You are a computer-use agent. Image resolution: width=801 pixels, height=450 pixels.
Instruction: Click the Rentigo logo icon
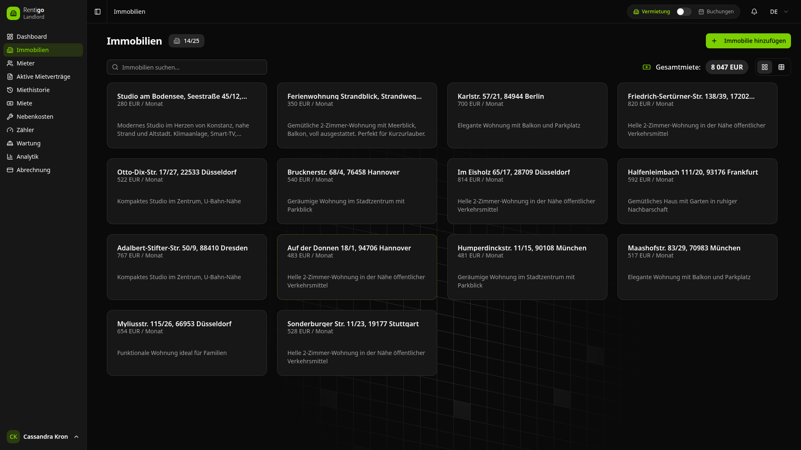coord(13,13)
